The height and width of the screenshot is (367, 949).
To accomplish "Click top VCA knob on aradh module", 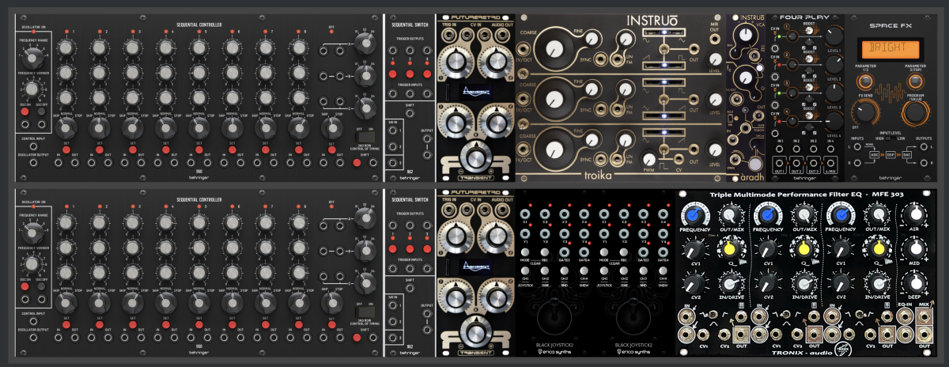I will click(744, 34).
